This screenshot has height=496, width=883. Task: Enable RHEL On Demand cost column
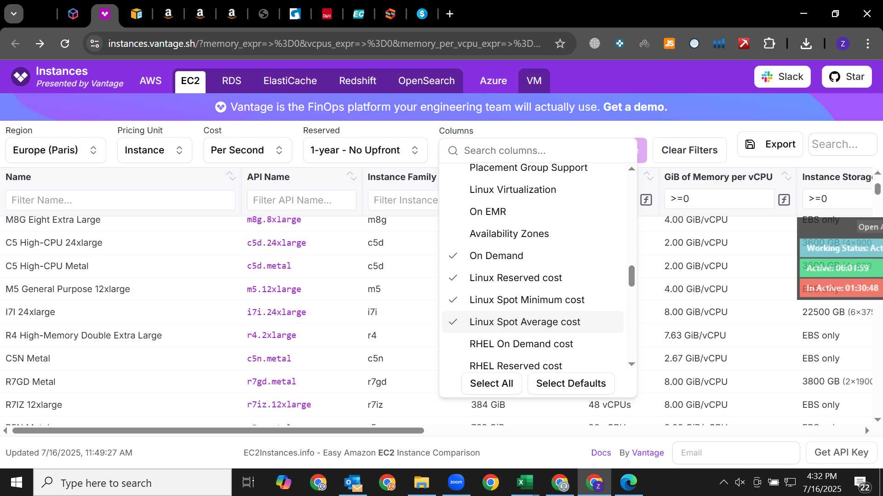pos(533,344)
